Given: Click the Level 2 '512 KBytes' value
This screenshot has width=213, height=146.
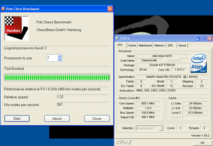Looking at the screenshot, I should [195, 113].
